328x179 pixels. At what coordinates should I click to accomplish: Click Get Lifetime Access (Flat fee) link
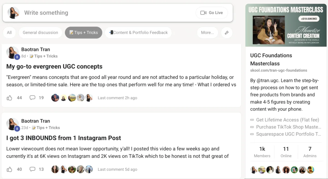[x=287, y=120]
